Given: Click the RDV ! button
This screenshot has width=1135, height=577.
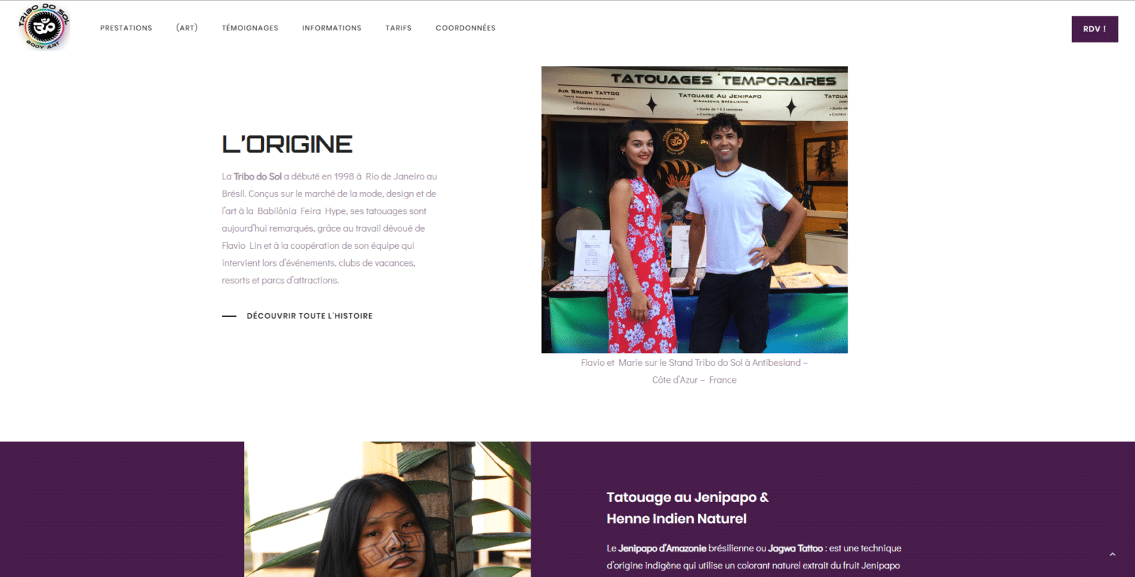Looking at the screenshot, I should [x=1095, y=29].
